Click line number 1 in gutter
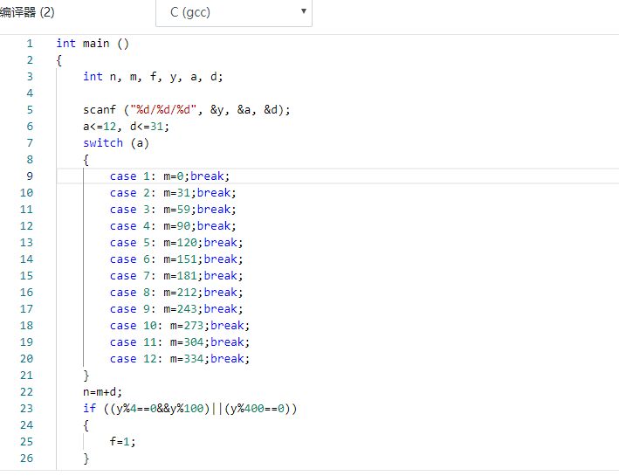This screenshot has height=476, width=619. tap(30, 44)
